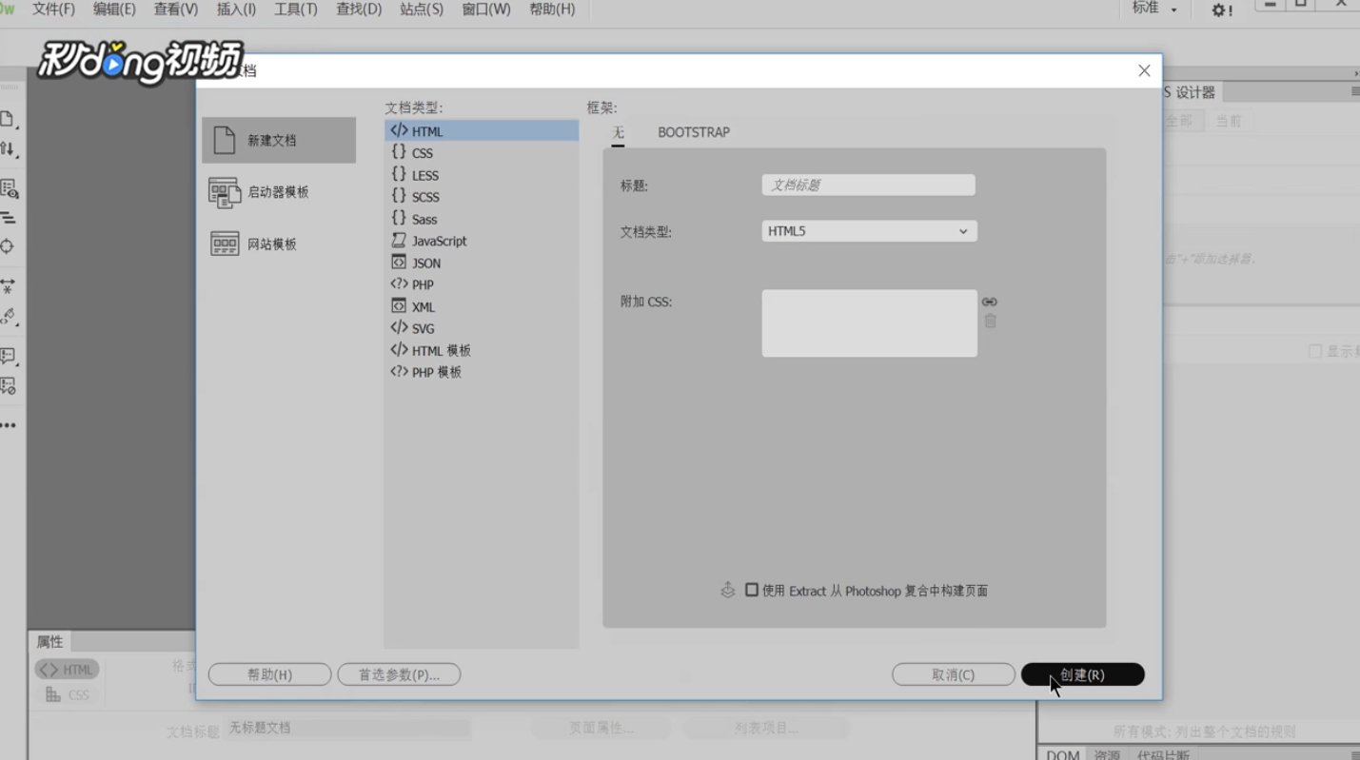Click the format source code icon
The height and width of the screenshot is (760, 1360).
pos(8,218)
